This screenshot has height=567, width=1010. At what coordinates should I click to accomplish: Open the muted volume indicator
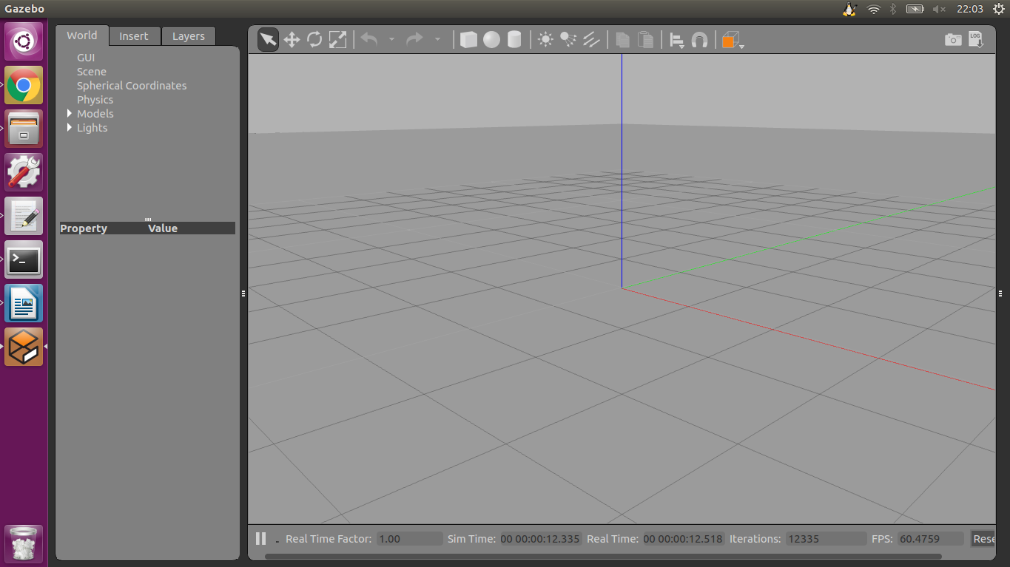pyautogui.click(x=940, y=9)
